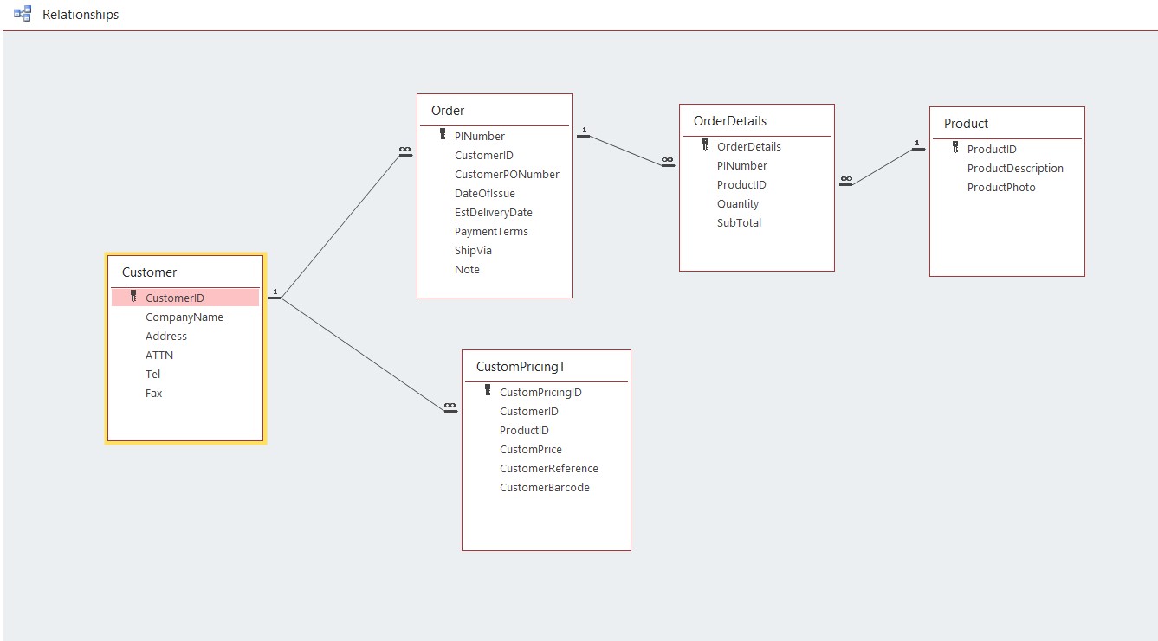Select the ProductPhoto field
This screenshot has width=1158, height=641.
point(1001,188)
